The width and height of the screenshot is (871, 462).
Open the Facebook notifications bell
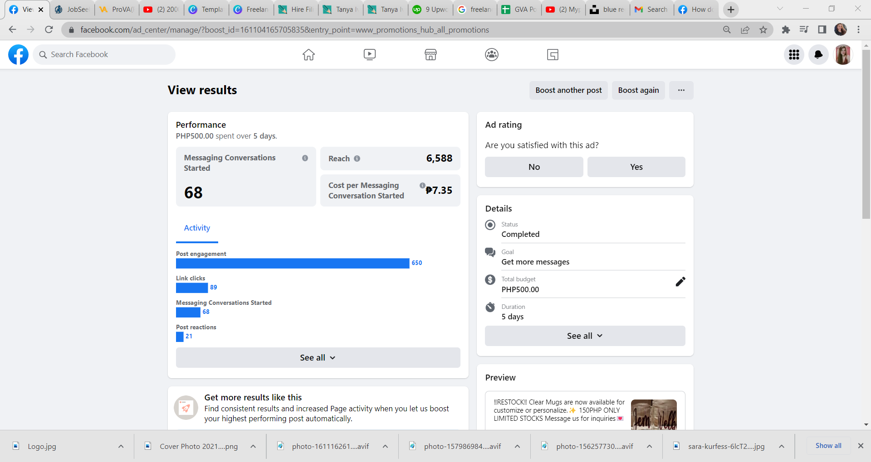[818, 55]
